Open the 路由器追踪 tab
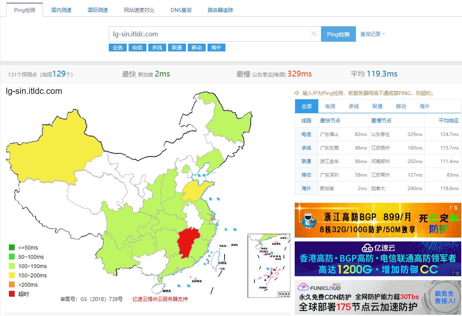The width and height of the screenshot is (462, 316). pos(220,10)
